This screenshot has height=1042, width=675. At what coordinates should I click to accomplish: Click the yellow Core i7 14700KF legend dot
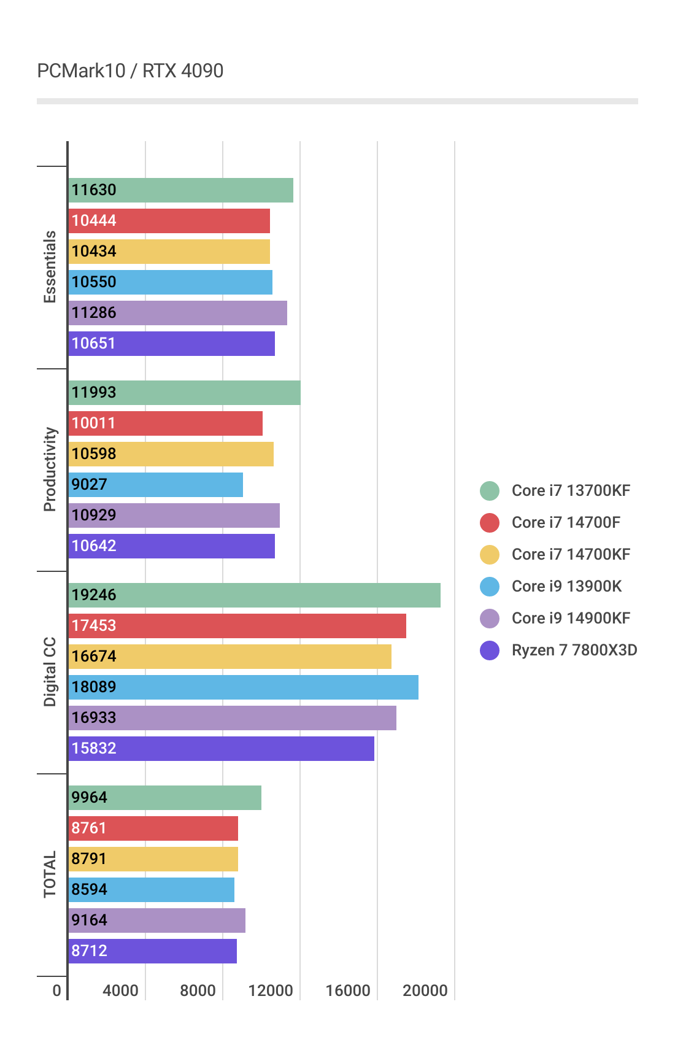(x=490, y=555)
